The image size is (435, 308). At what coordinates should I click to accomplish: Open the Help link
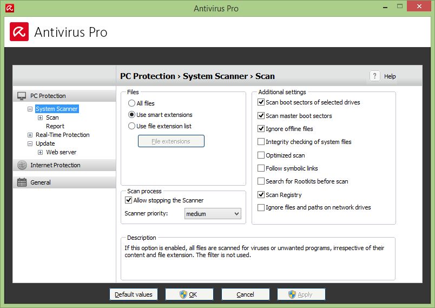coord(390,76)
